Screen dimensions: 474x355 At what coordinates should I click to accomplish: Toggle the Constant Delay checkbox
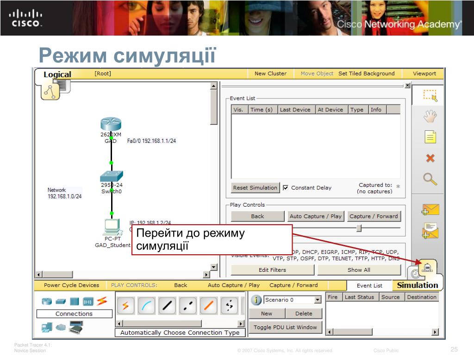285,188
